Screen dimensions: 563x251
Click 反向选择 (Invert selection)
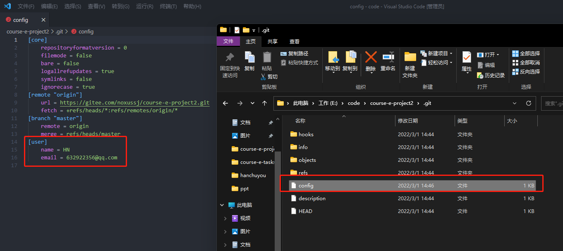526,72
